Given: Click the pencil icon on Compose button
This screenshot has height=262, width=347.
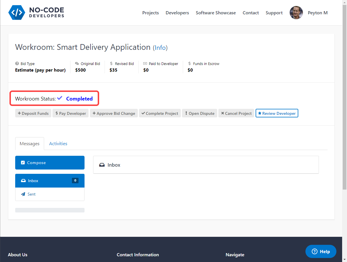Looking at the screenshot, I should pos(23,163).
